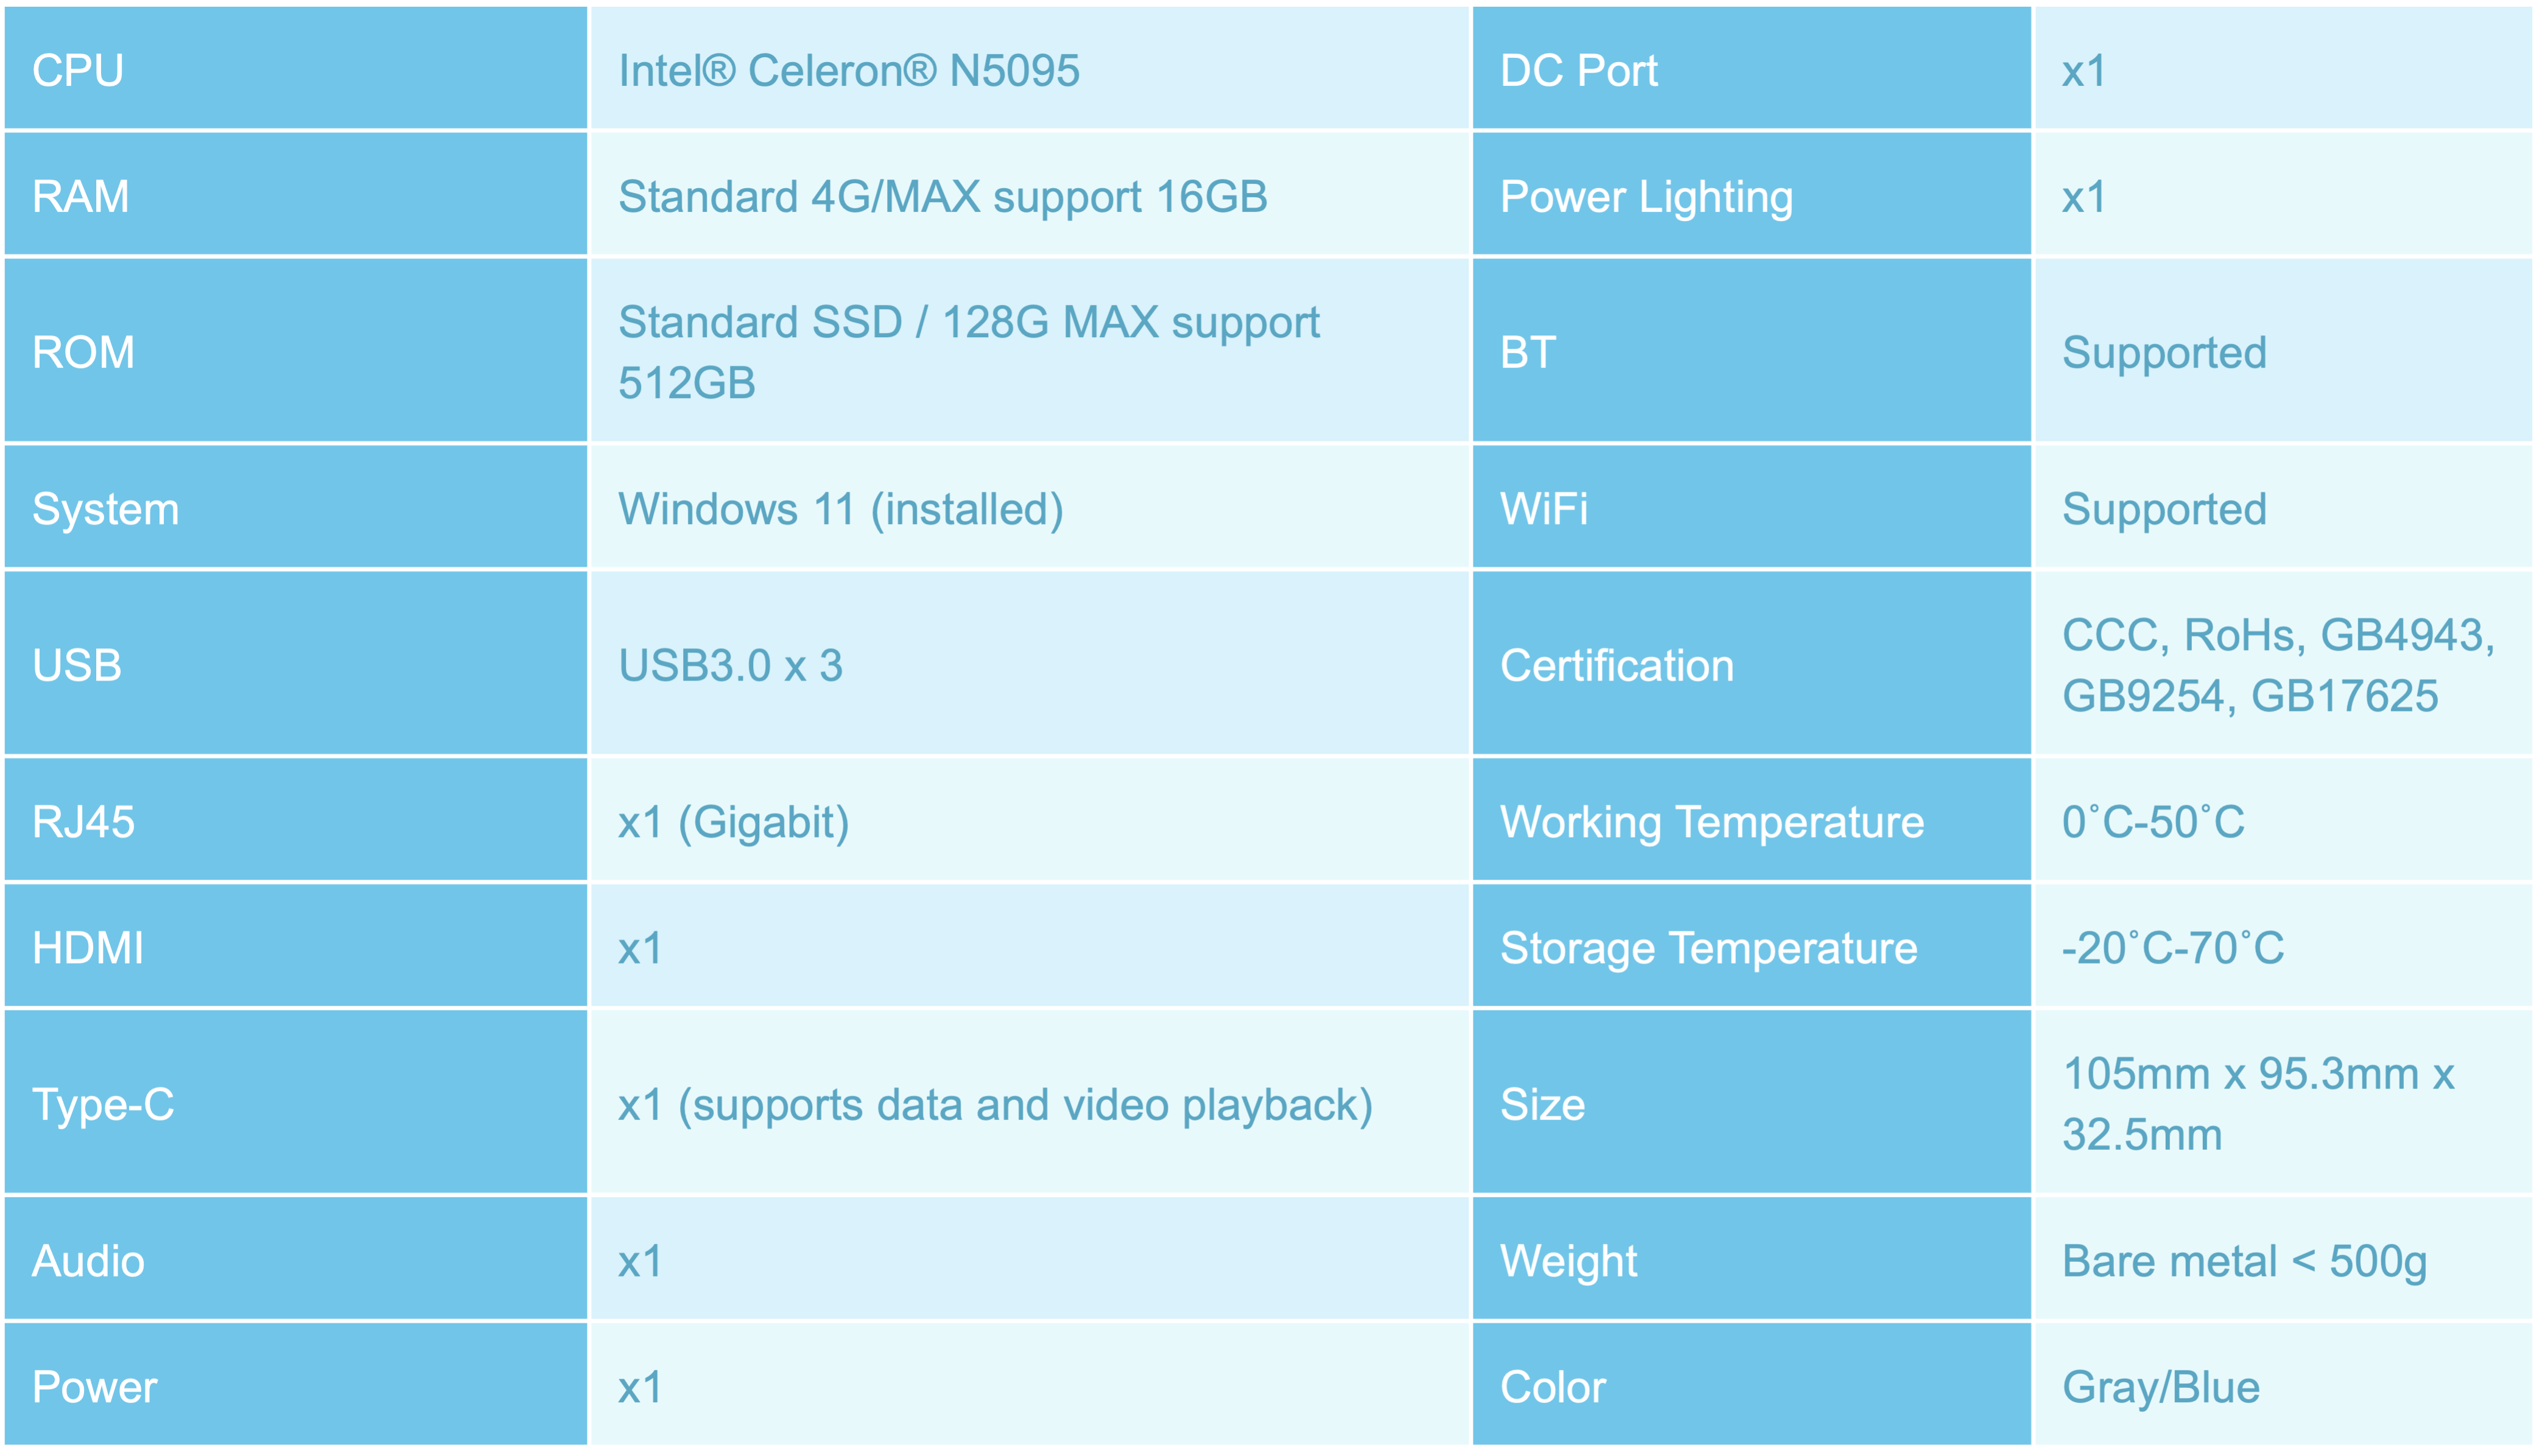The height and width of the screenshot is (1456, 2542).
Task: Select the Intel Celeron N5095 value
Action: pos(848,71)
